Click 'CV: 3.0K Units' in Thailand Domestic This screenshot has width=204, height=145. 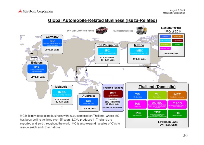point(168,125)
